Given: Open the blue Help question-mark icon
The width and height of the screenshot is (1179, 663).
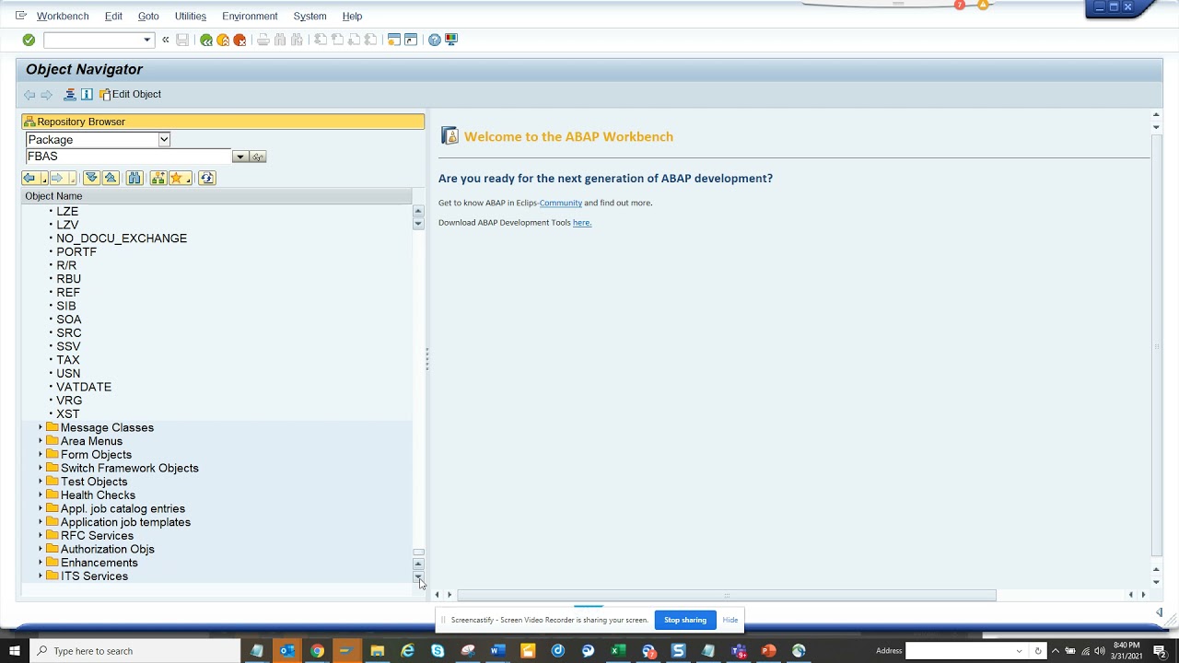Looking at the screenshot, I should coord(435,40).
